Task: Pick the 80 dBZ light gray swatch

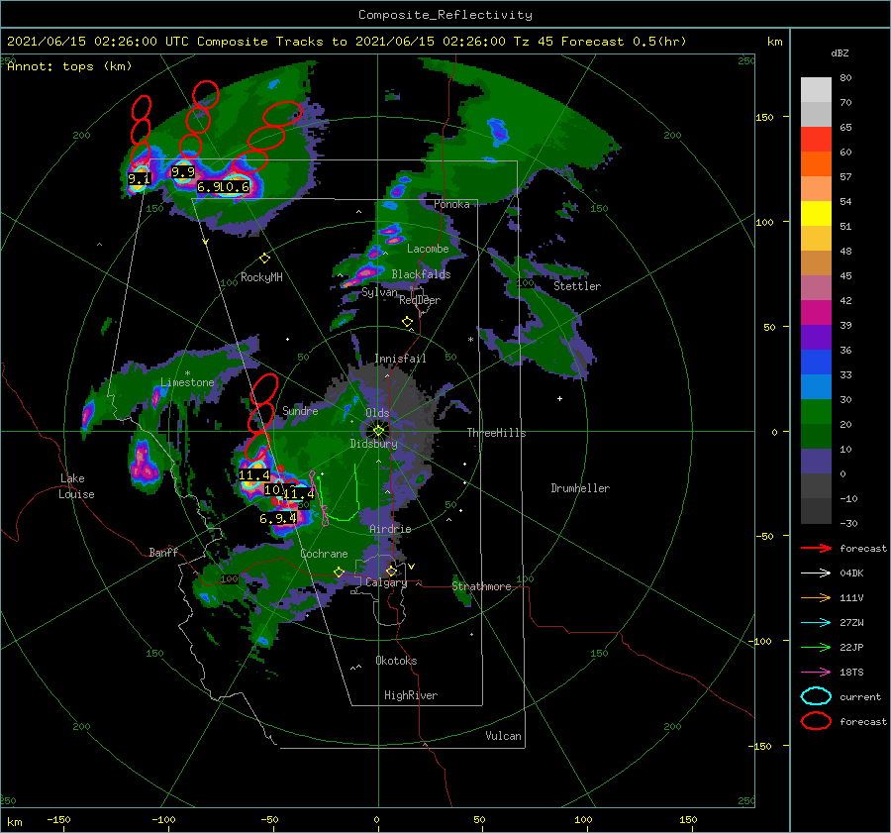Action: pos(816,89)
